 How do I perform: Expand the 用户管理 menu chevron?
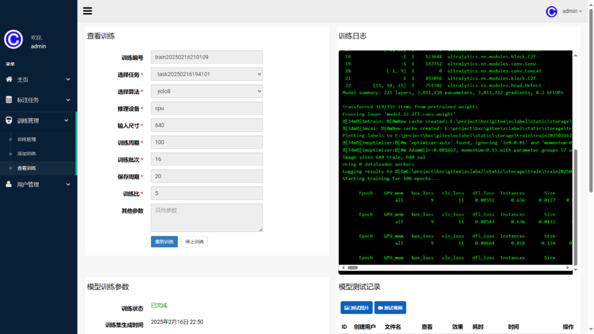click(68, 185)
